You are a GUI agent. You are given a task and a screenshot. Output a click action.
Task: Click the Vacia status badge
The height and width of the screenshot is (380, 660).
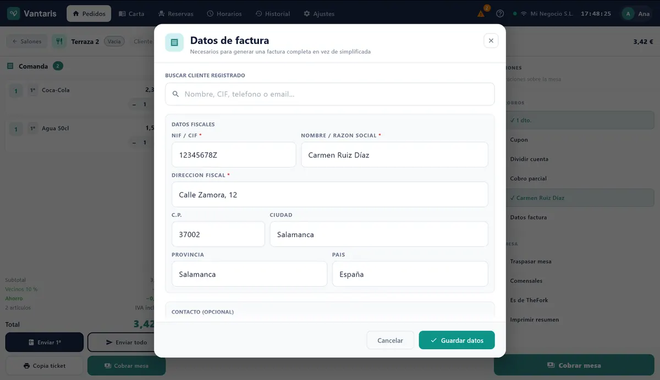click(x=114, y=41)
